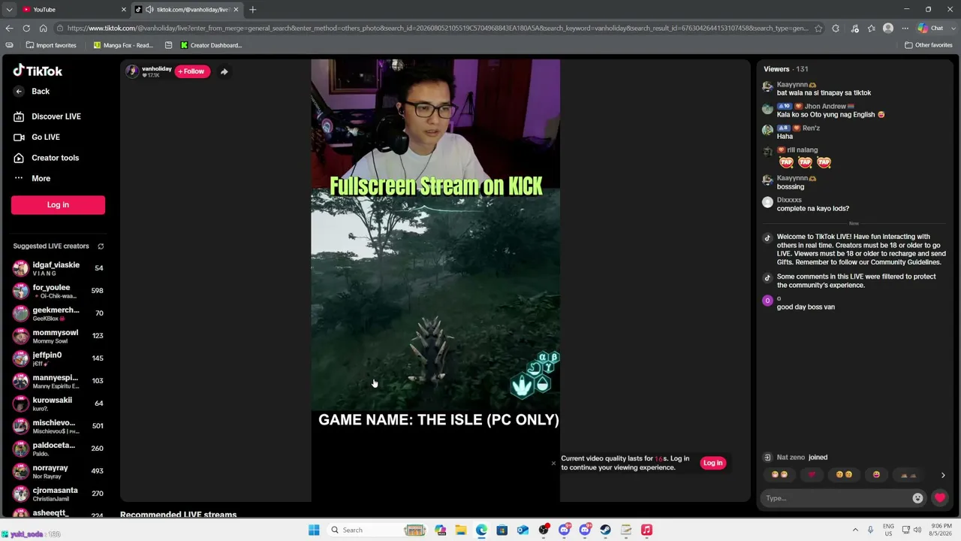Switch to the YouTube browser tab
This screenshot has width=961, height=541.
click(x=72, y=10)
